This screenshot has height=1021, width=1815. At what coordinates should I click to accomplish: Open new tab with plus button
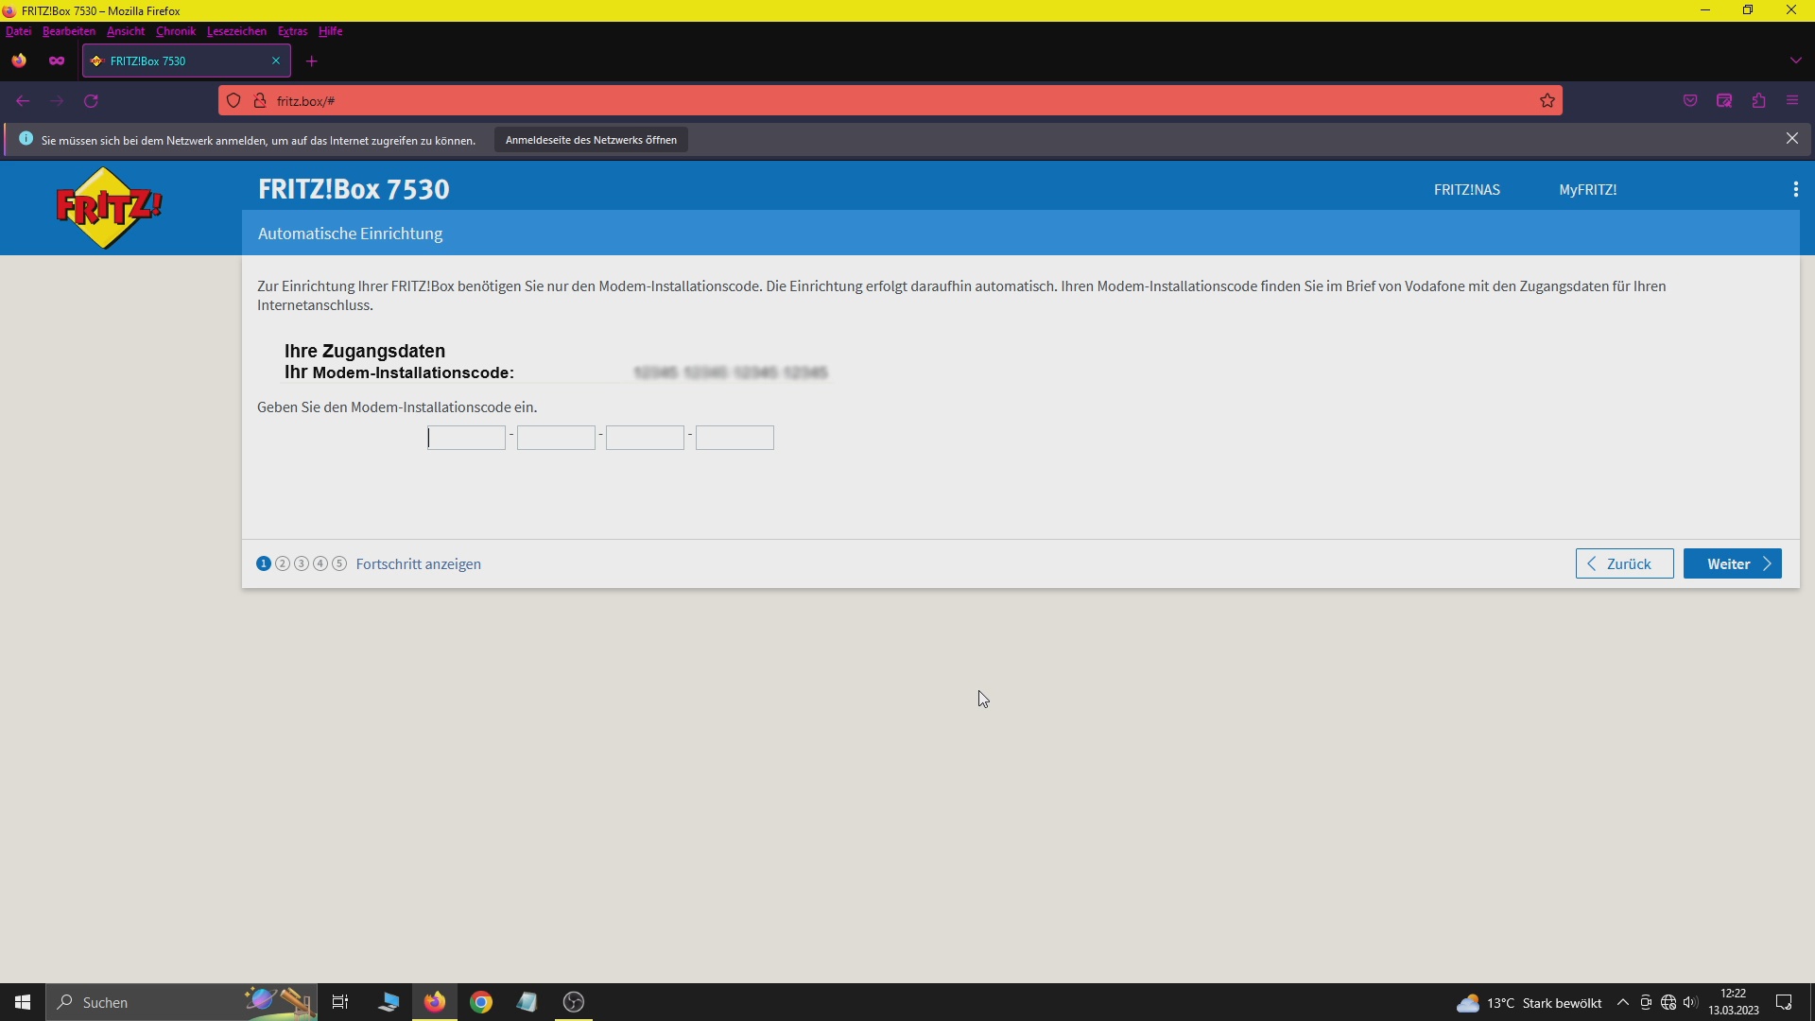[312, 61]
